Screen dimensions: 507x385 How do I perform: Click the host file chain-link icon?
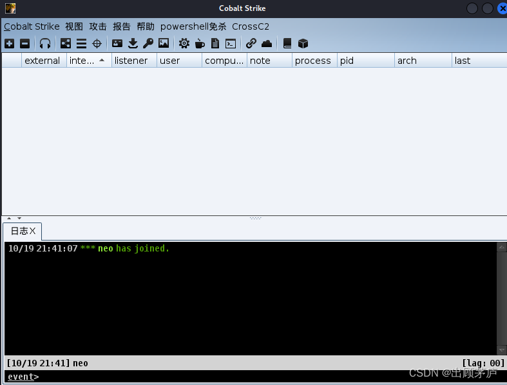click(x=251, y=43)
